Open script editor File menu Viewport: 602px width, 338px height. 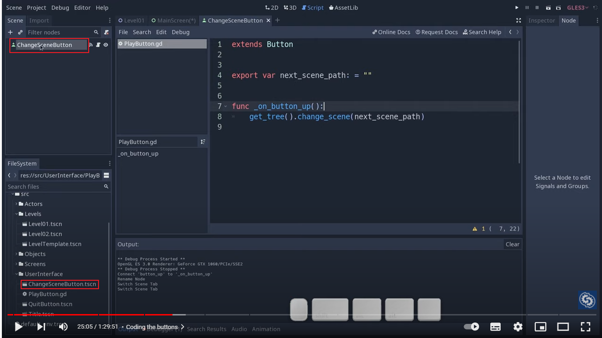123,32
